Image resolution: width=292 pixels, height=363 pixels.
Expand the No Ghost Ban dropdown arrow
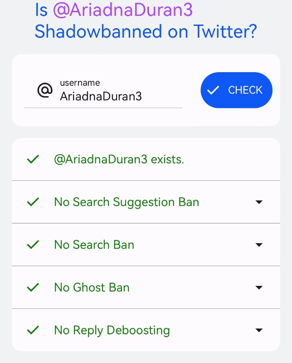pyautogui.click(x=259, y=288)
